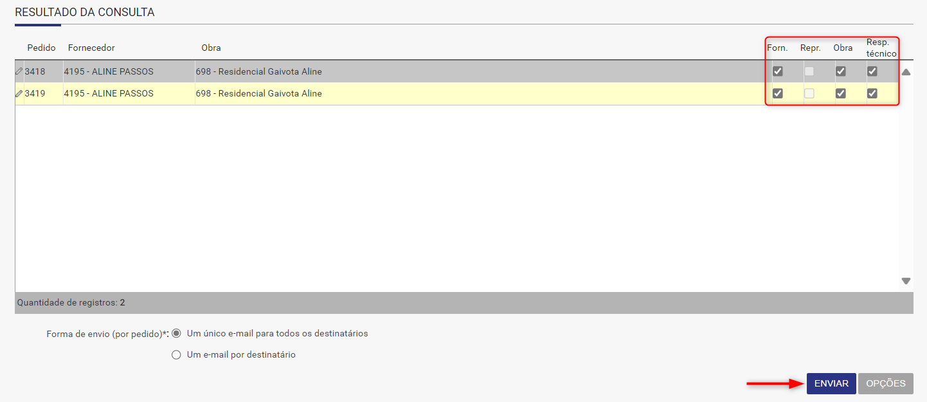Uncheck Forn. checkbox for pedido 3419
Viewport: 927px width, 402px height.
(777, 93)
